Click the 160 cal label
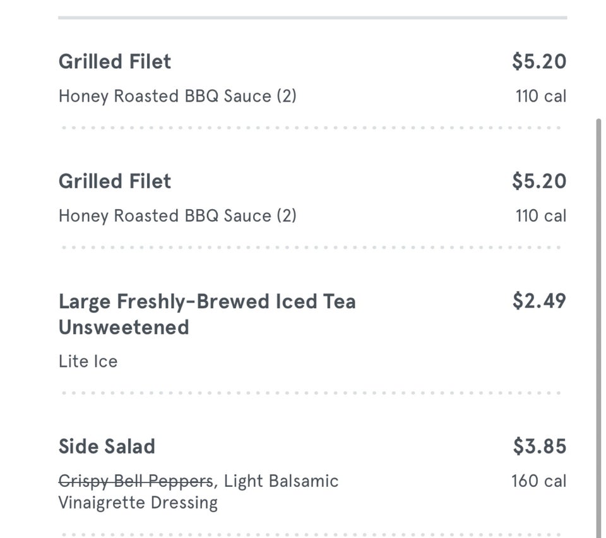 538,481
